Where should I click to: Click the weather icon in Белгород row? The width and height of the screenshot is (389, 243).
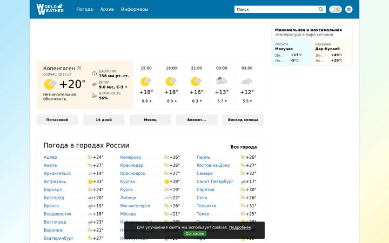tap(90, 198)
